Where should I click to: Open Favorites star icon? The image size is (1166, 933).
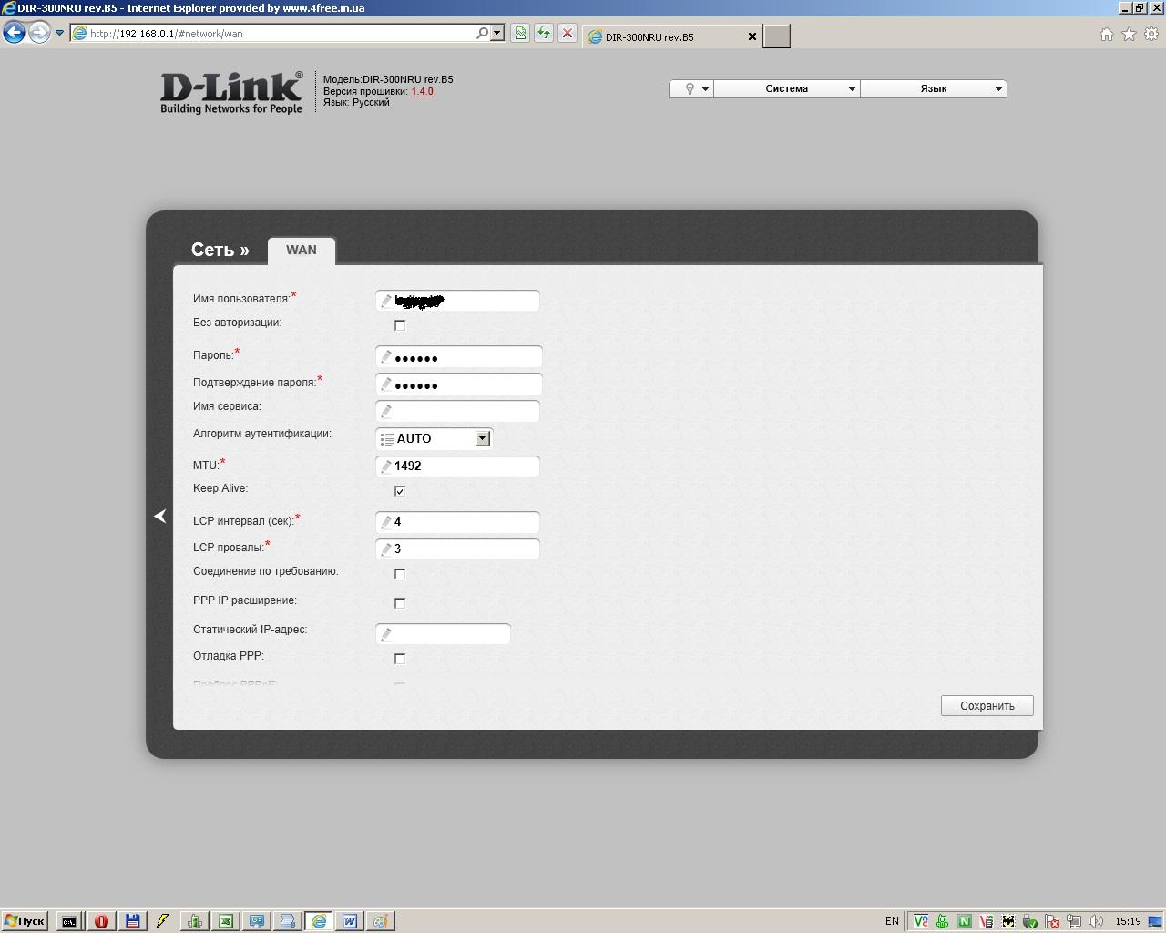(x=1130, y=34)
